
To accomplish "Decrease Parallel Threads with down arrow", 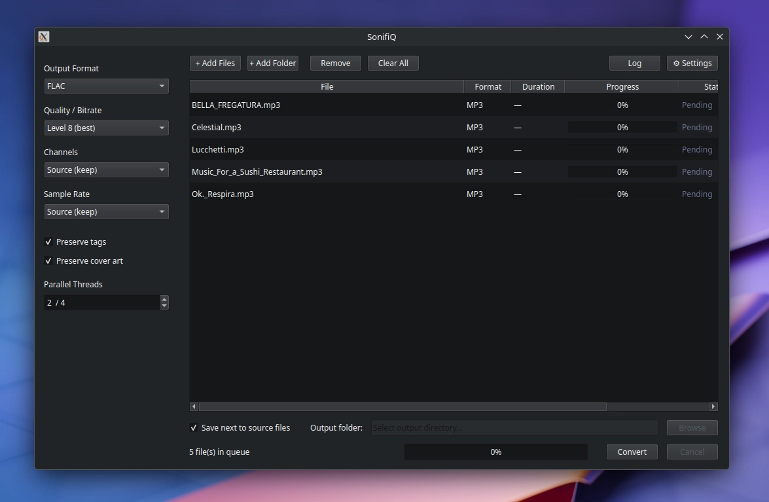I will click(x=164, y=306).
